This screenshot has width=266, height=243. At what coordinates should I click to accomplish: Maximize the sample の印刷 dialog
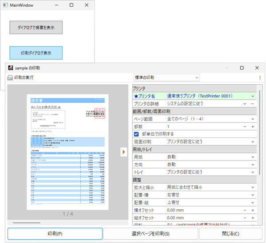click(x=242, y=68)
